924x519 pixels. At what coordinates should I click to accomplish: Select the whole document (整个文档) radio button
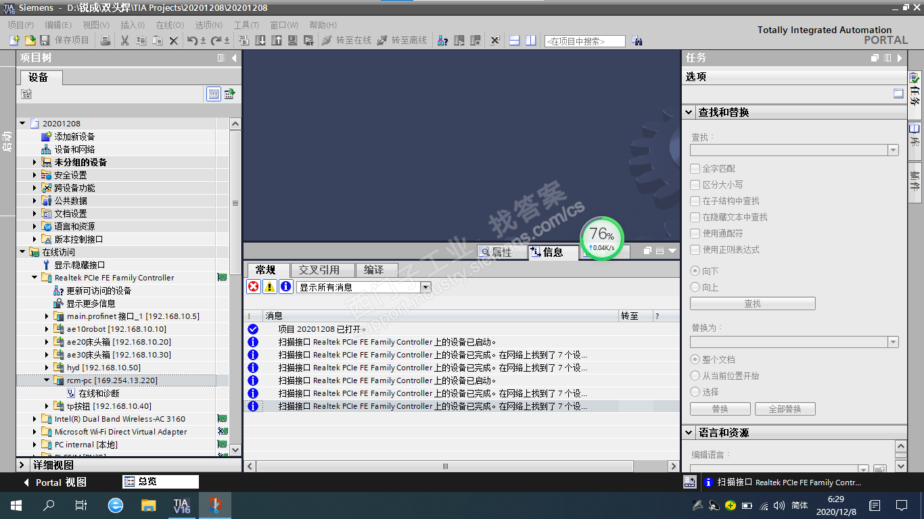click(695, 360)
